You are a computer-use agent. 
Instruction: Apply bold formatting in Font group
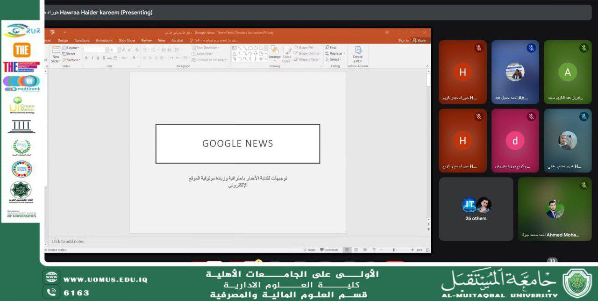point(86,58)
